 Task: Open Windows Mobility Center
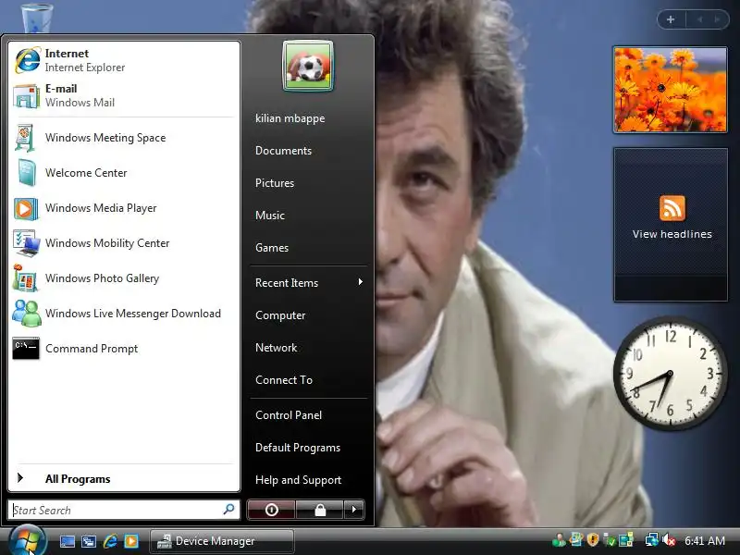(x=124, y=243)
